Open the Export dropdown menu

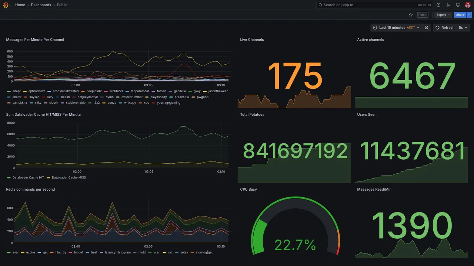point(443,15)
